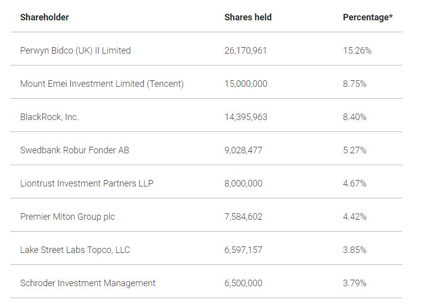
Task: Click the 4.67% percentage figure
Action: (355, 184)
